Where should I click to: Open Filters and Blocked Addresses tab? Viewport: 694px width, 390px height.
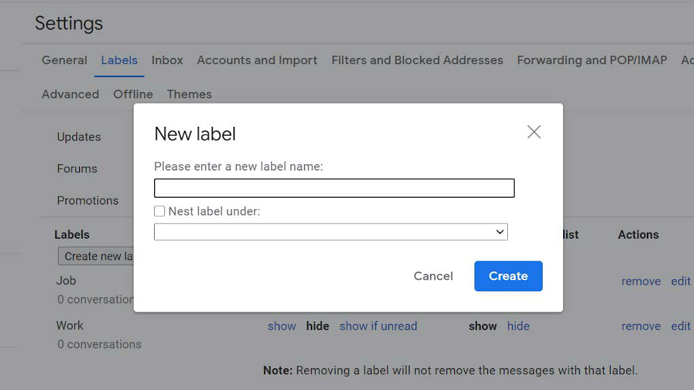click(x=417, y=60)
